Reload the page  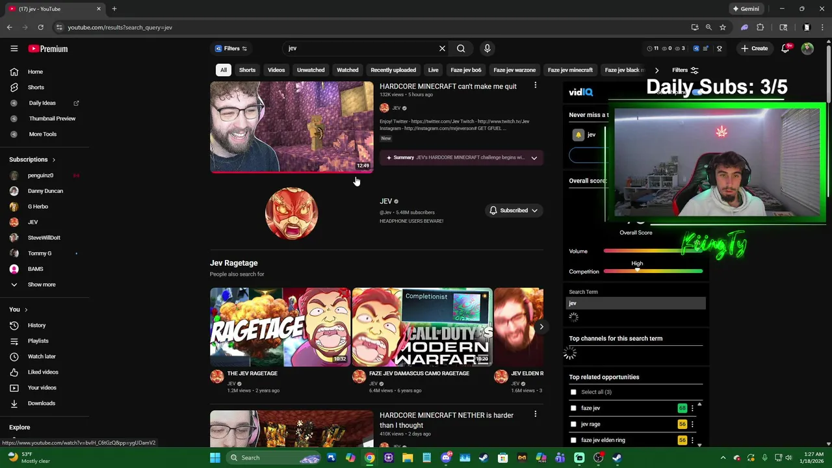40,27
